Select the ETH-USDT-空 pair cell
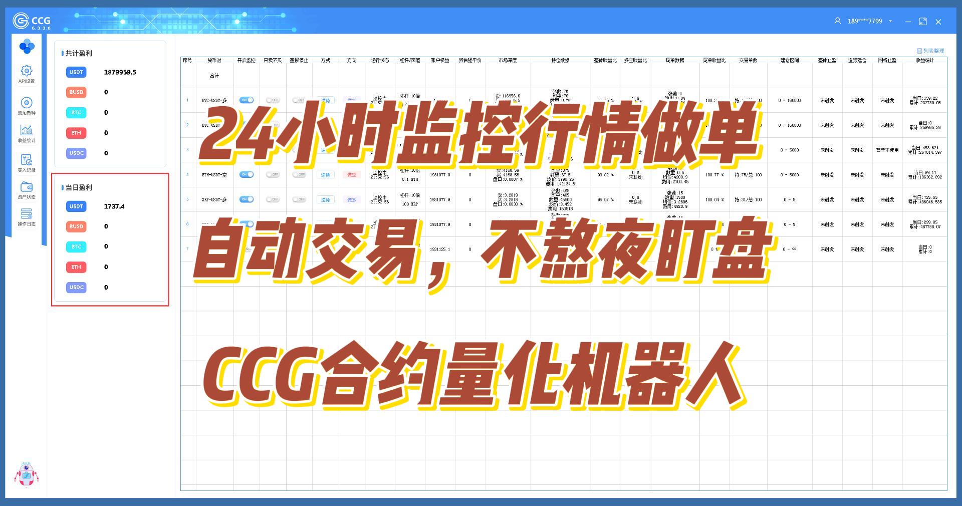The height and width of the screenshot is (506, 962). pyautogui.click(x=214, y=175)
